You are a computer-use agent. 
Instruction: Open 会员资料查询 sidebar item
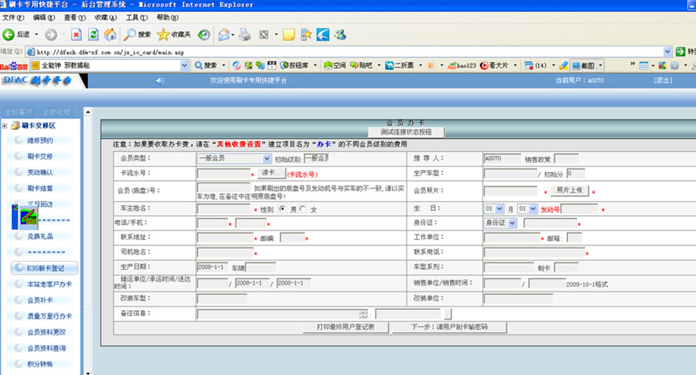pos(46,348)
